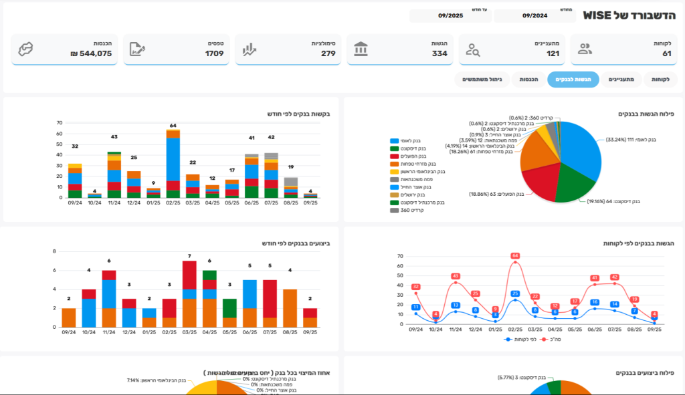The image size is (685, 395).
Task: Click the person-search icon in the מתעניינים card
Action: pyautogui.click(x=473, y=49)
